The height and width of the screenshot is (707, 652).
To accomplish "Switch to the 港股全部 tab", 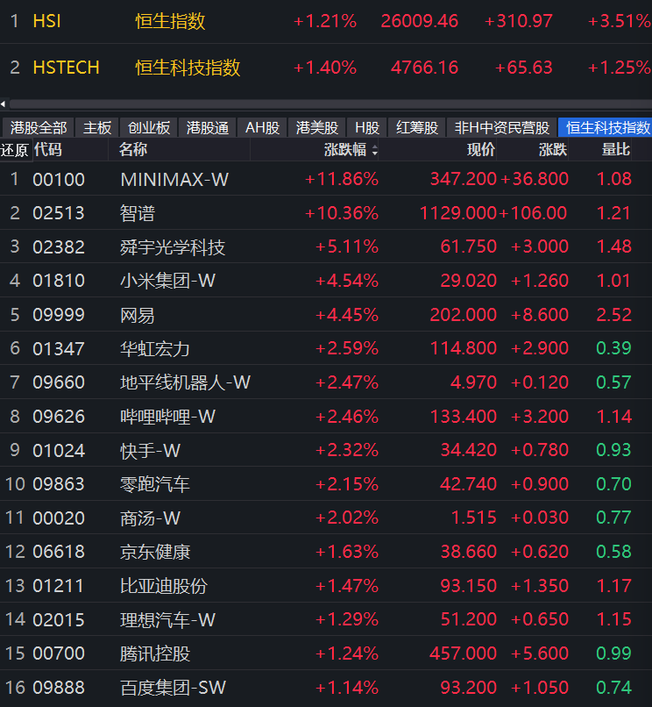I will coord(39,127).
